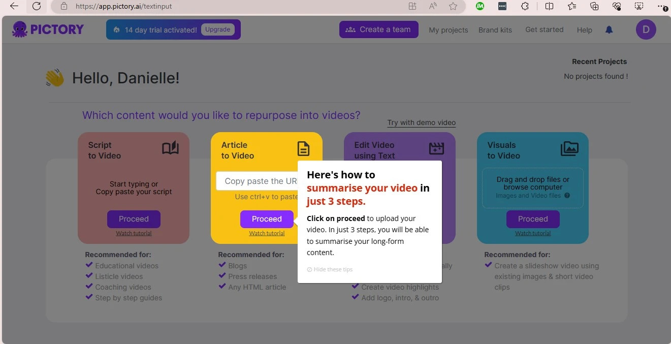Click 'Press releases' recommendation text

(x=252, y=276)
